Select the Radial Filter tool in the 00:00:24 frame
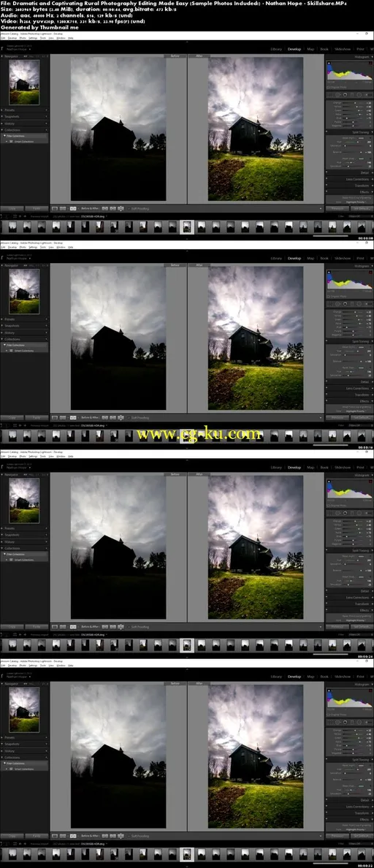374x868 pixels. pos(359,513)
